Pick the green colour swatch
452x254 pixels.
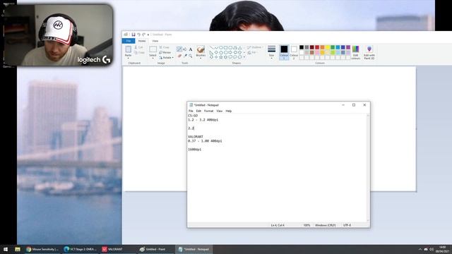click(x=333, y=47)
